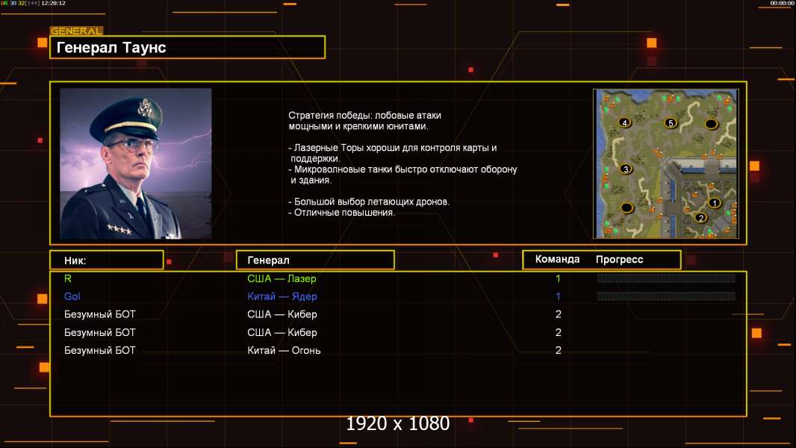Image resolution: width=796 pixels, height=448 pixels.
Task: Click the Прогресс column header
Action: tap(619, 259)
